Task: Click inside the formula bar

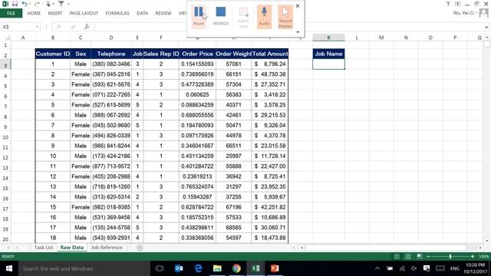Action: click(288, 27)
